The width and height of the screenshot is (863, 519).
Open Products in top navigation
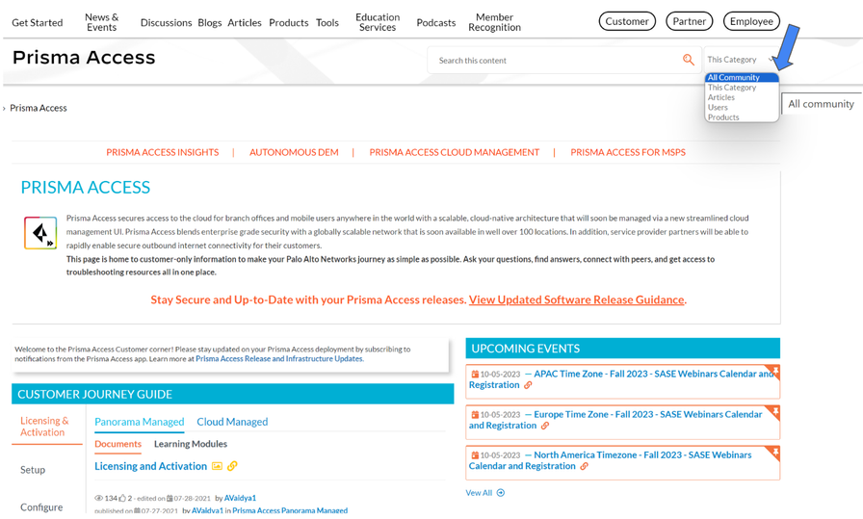288,22
